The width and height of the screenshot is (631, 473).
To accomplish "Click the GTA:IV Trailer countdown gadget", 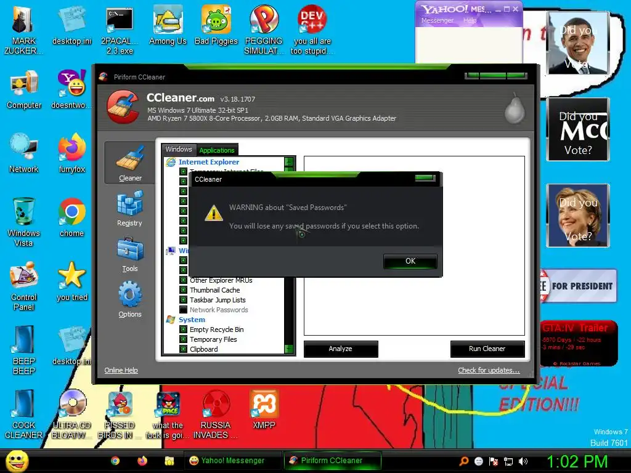I will pos(579,344).
